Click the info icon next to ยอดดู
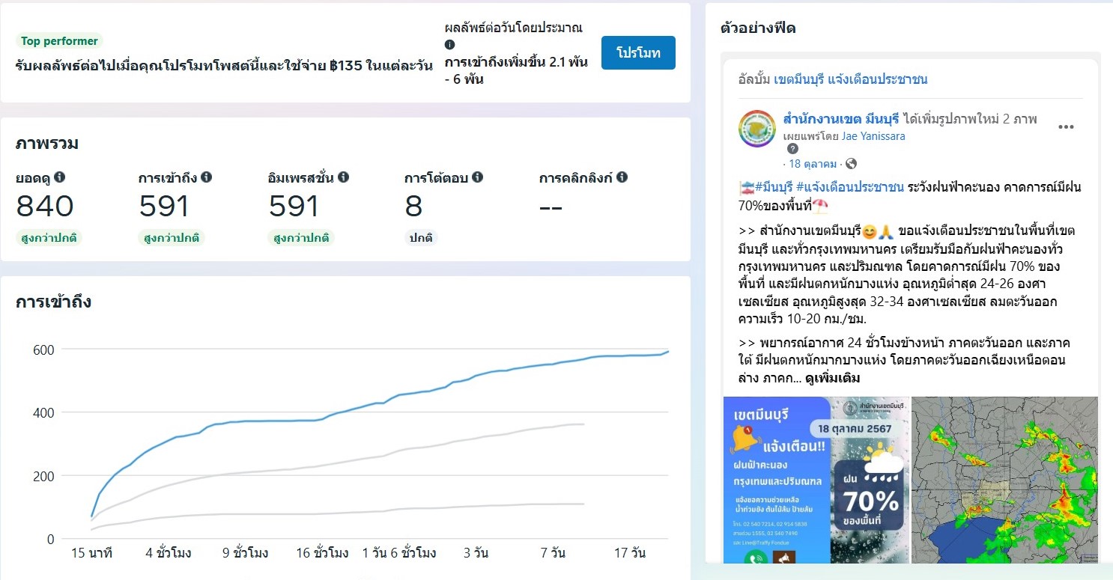Screen dimensions: 1113x580 [x=60, y=177]
